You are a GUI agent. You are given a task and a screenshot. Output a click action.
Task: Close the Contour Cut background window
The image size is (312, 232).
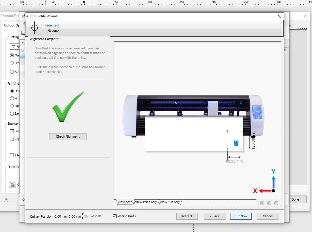tap(305, 16)
